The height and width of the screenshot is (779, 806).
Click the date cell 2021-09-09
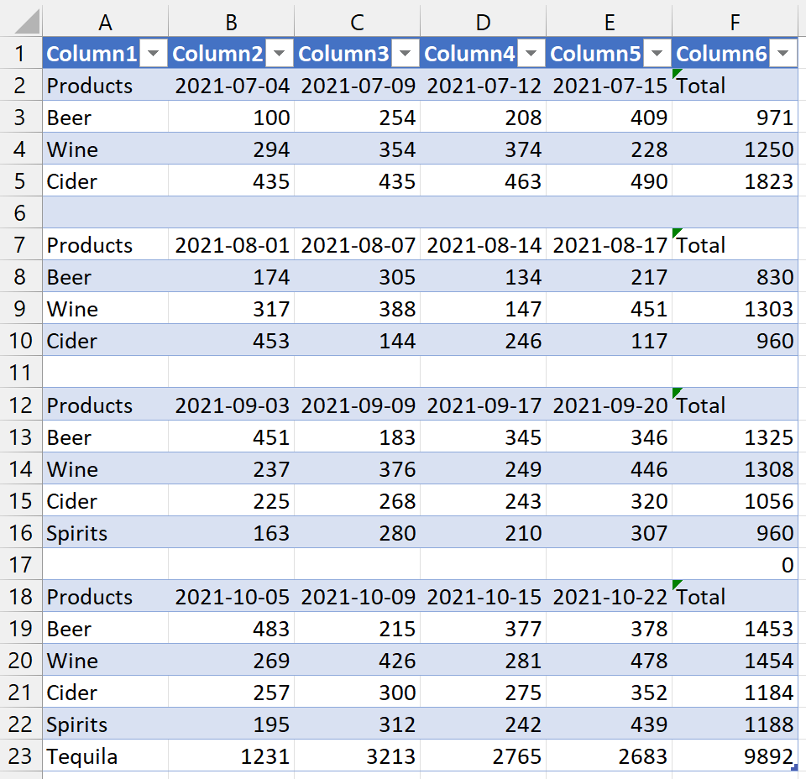point(358,405)
